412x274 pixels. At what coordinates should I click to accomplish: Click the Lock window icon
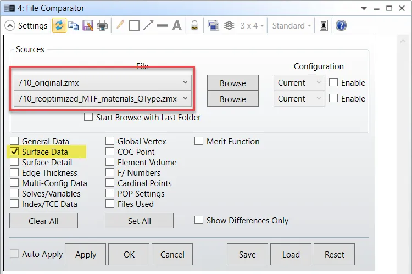pos(194,26)
